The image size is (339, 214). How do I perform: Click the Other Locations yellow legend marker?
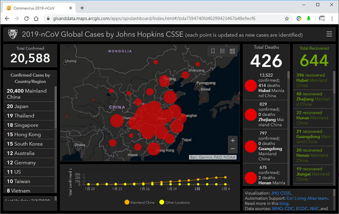[x=161, y=202]
